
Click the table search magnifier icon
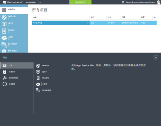[155, 17]
